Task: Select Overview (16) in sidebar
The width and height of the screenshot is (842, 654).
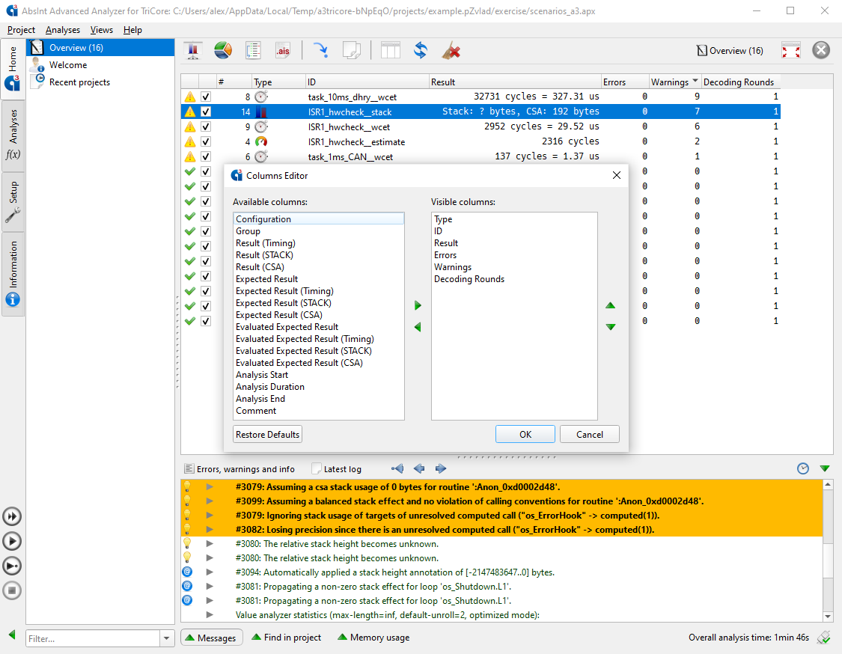Action: coord(101,48)
